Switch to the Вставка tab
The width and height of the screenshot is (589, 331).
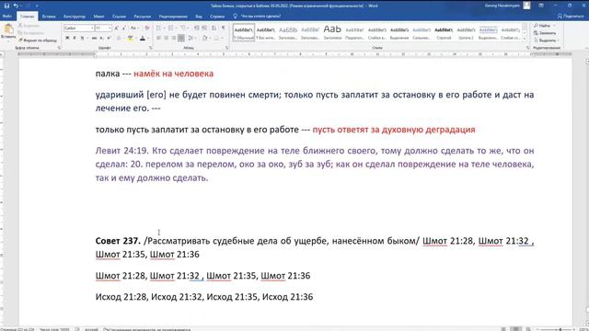(x=49, y=17)
